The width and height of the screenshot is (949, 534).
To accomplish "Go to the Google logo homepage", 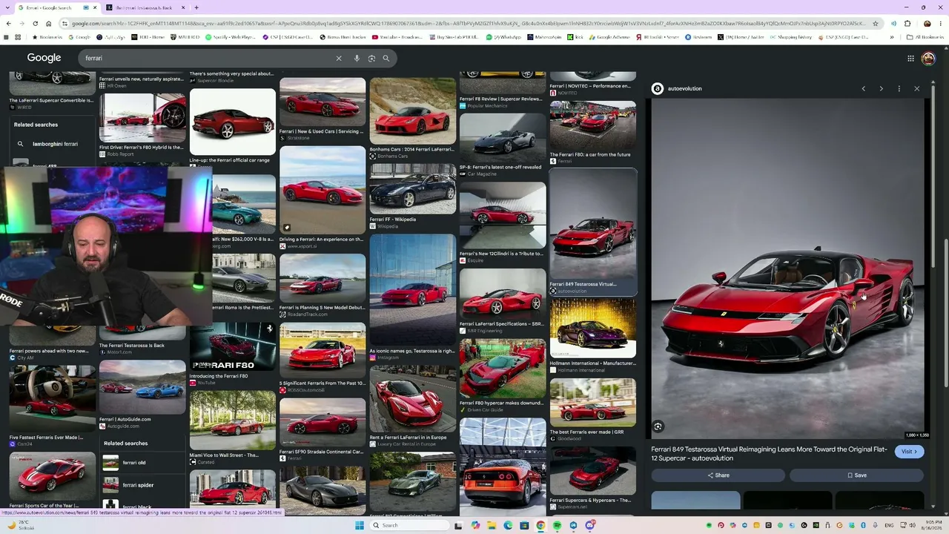I will click(x=44, y=58).
